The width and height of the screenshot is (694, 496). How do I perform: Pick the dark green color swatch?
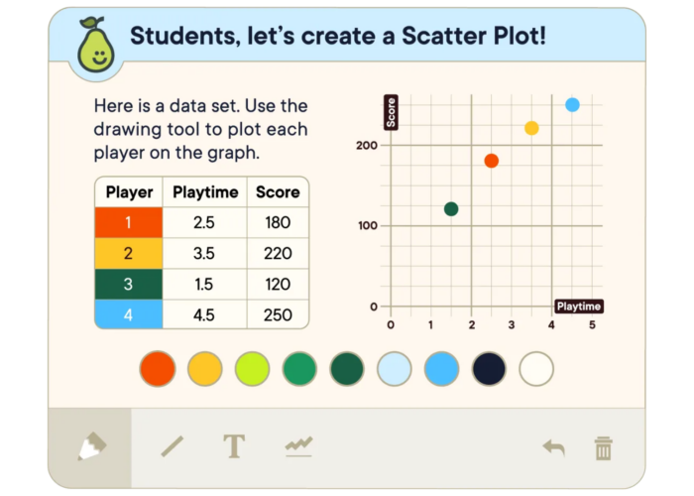click(x=347, y=369)
